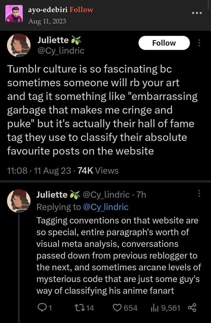211x323 pixels.
Task: Share the reply tweet
Action: coord(192,308)
